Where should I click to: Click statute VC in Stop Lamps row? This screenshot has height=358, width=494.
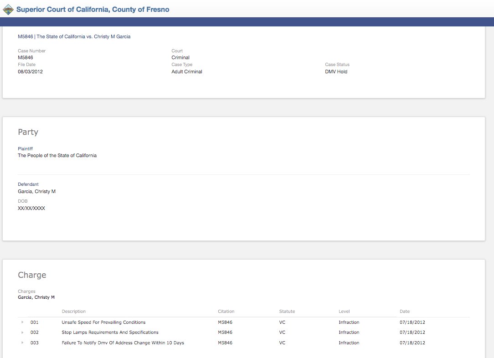(282, 332)
